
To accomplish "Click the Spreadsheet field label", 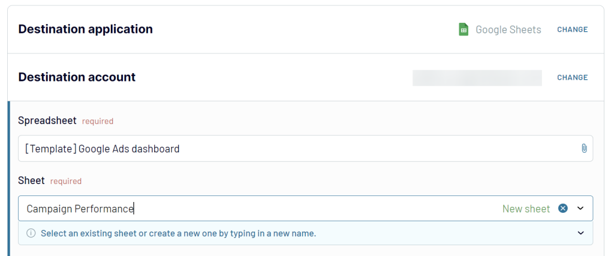I will point(47,121).
